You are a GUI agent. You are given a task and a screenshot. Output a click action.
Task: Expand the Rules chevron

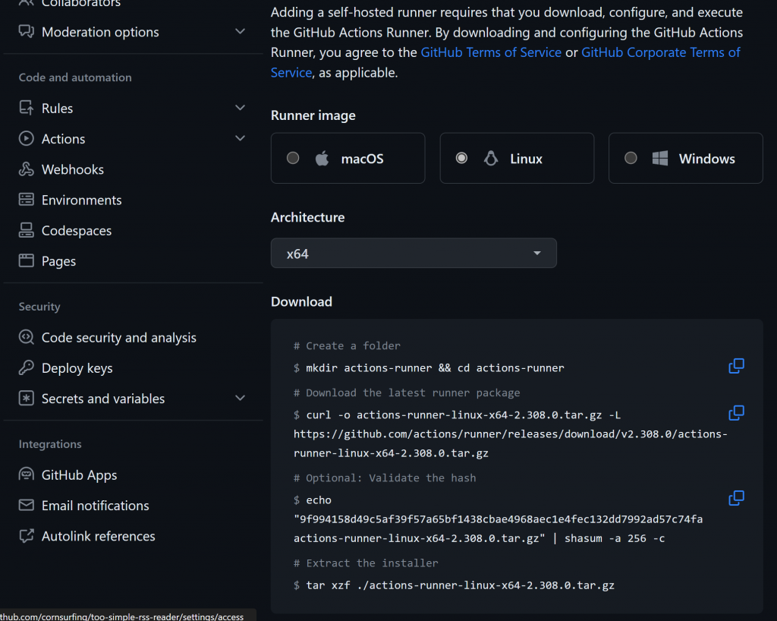point(240,108)
